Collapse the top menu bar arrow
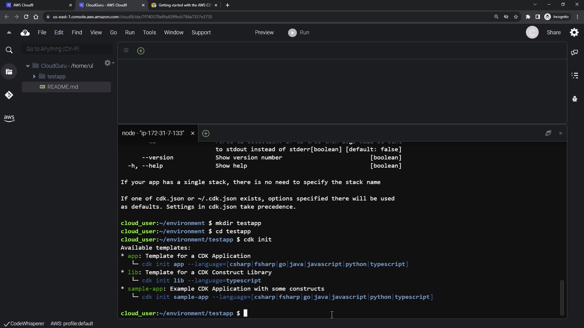The width and height of the screenshot is (584, 328). (x=9, y=32)
